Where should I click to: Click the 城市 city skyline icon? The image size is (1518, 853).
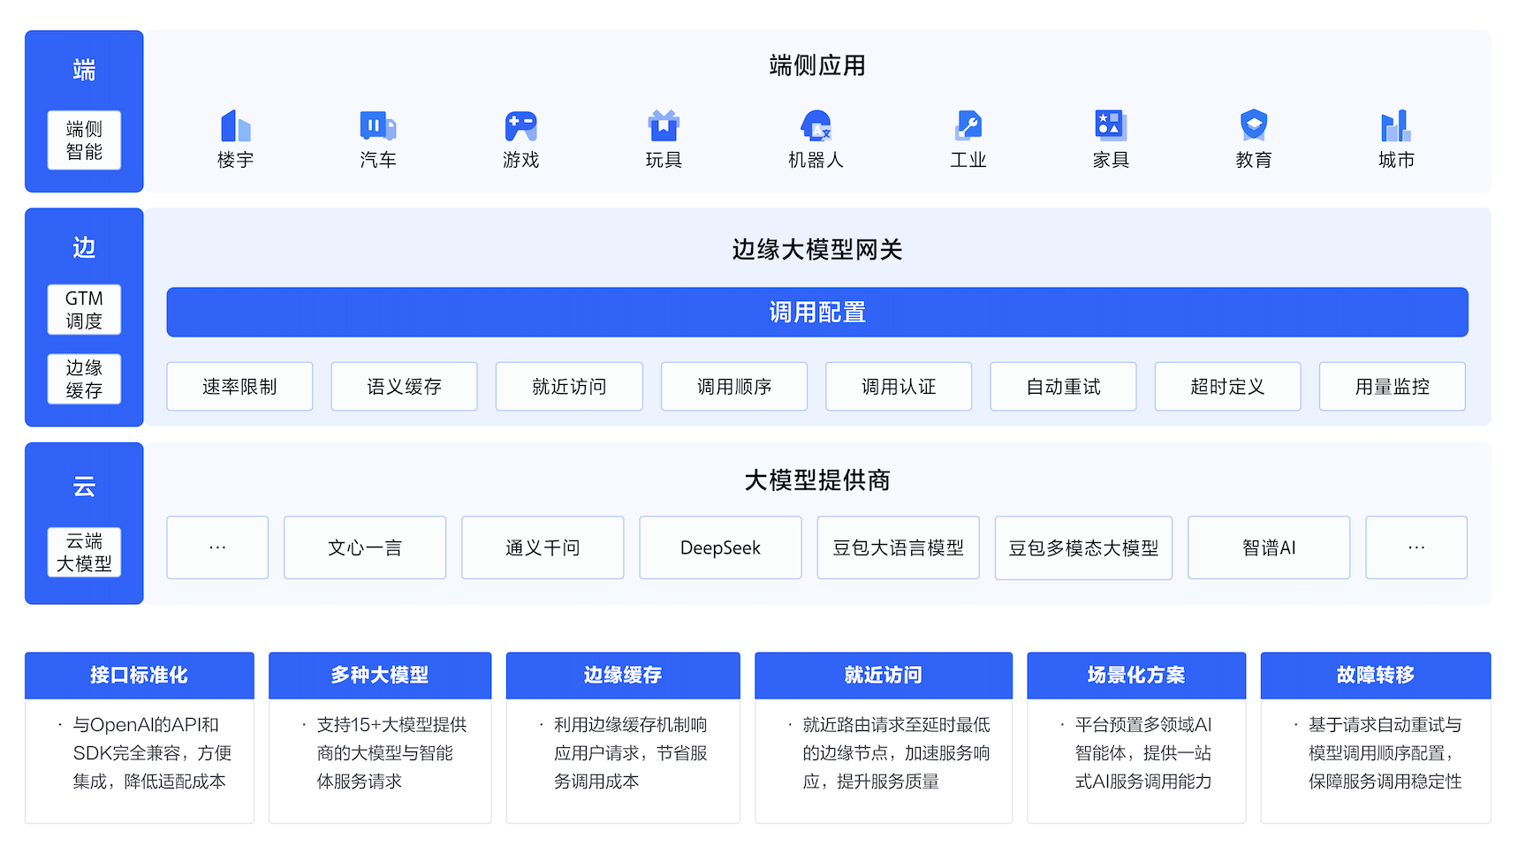coord(1396,125)
